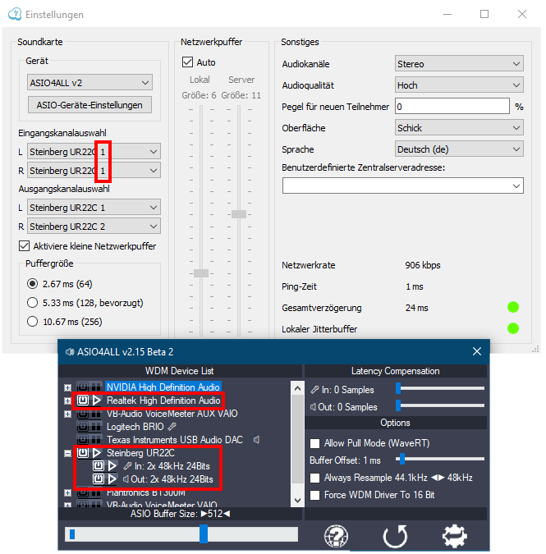This screenshot has width=546, height=554.
Task: Click ASIO-Geräte-Einstellungen button
Action: click(89, 105)
